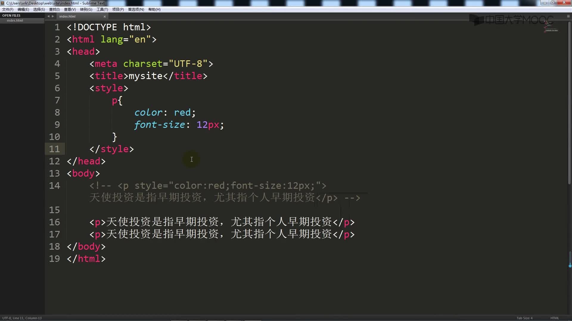
Task: Restore down the Sublime Text window
Action: coord(552,3)
